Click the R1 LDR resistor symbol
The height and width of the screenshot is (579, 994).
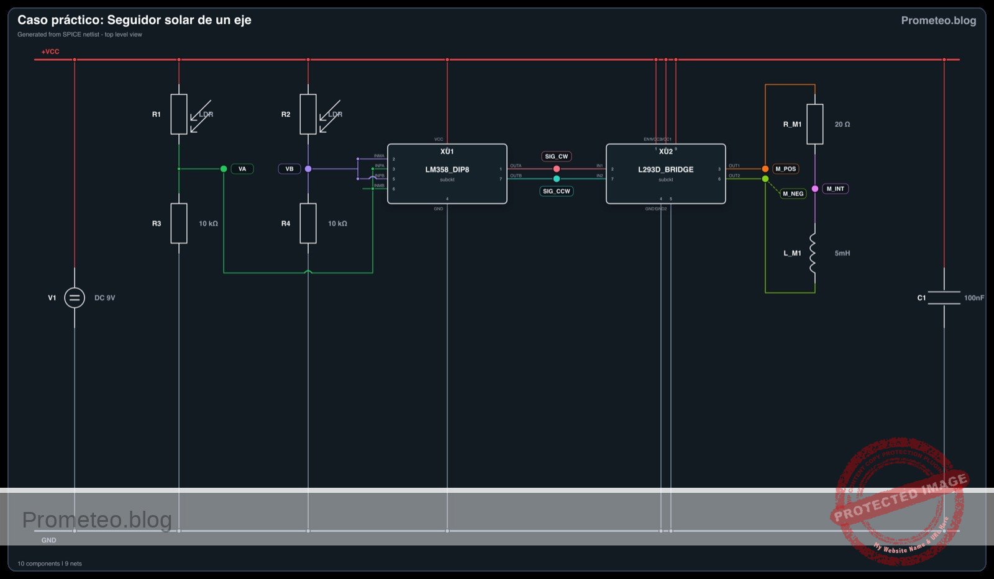point(179,114)
